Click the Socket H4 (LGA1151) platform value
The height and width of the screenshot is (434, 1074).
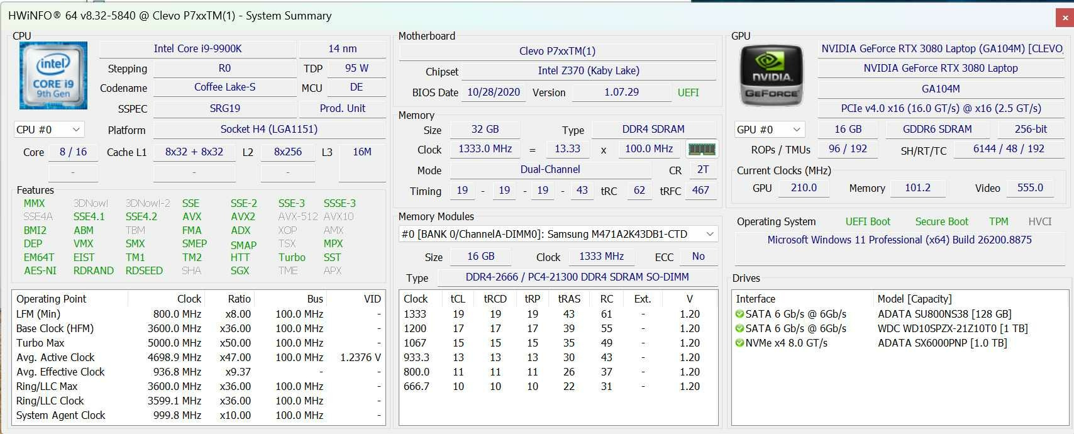269,130
